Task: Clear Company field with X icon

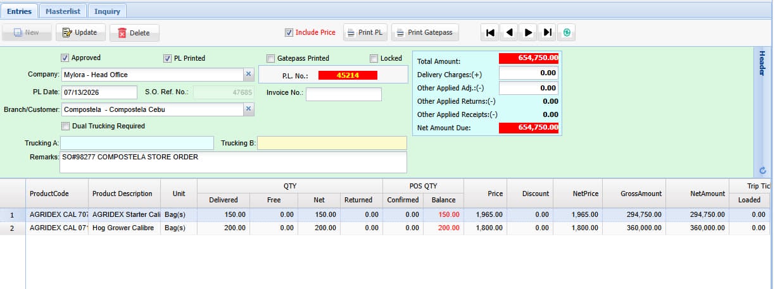Action: [249, 75]
